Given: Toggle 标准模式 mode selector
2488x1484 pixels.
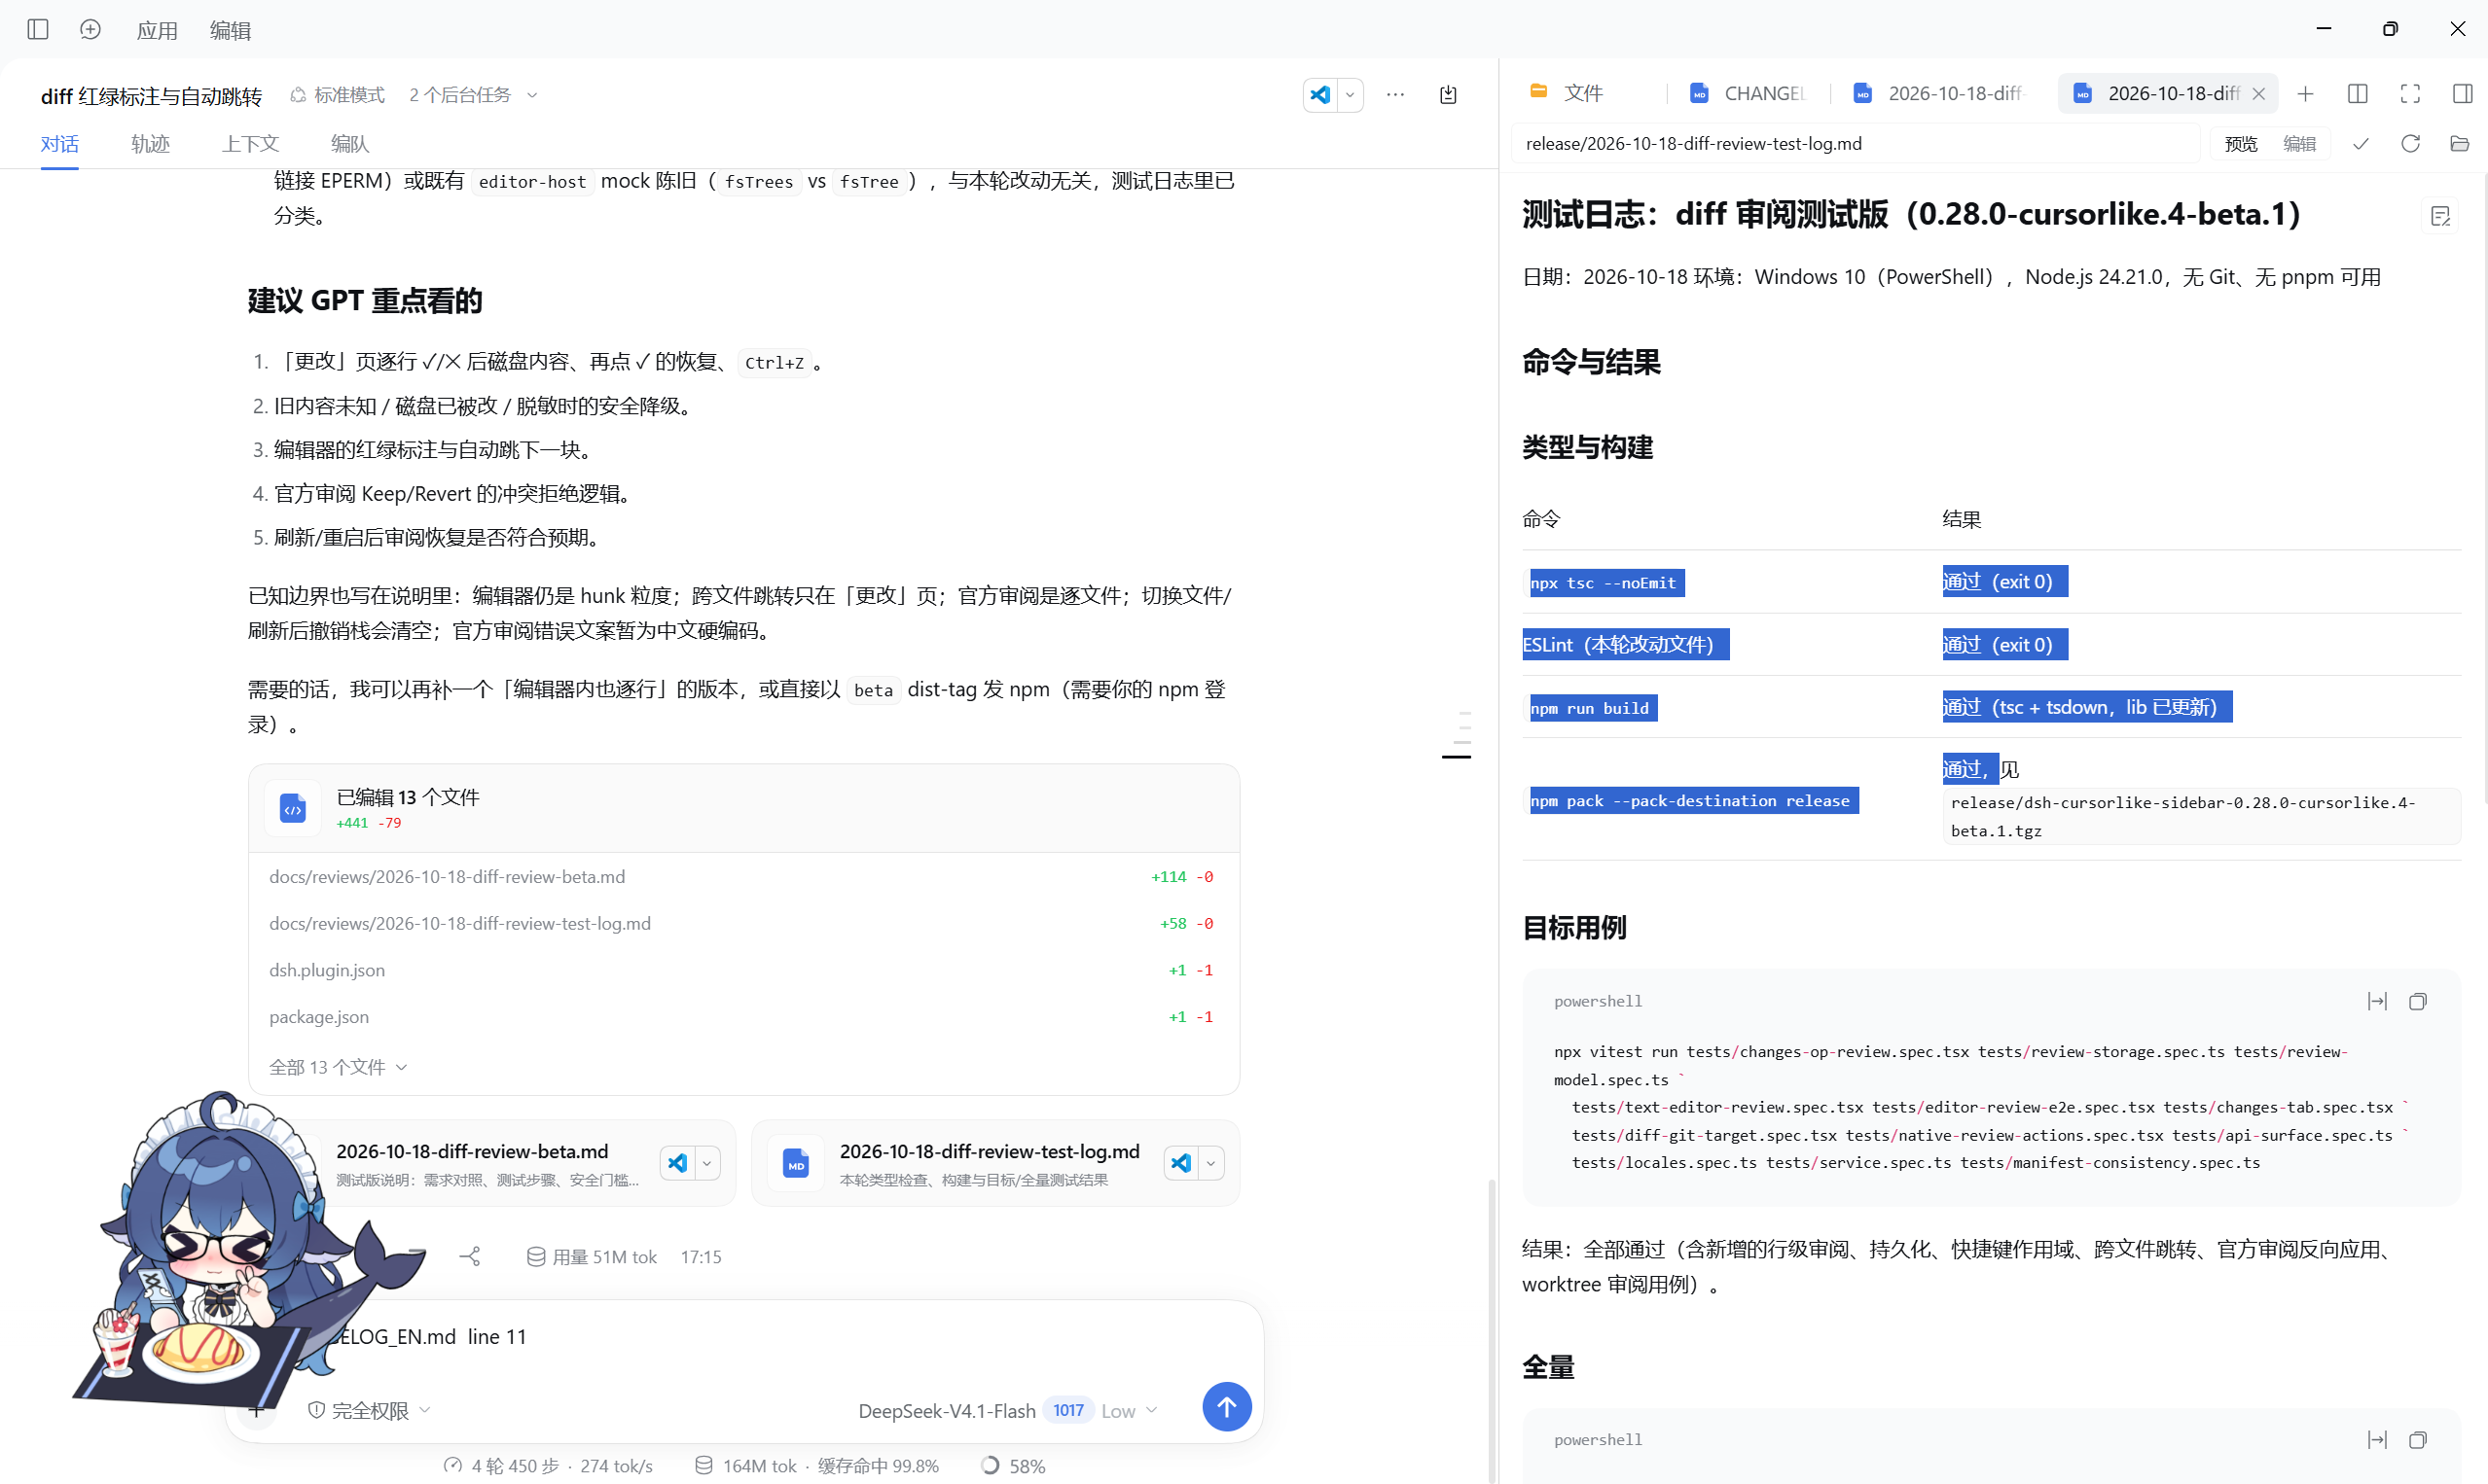Looking at the screenshot, I should tap(337, 95).
